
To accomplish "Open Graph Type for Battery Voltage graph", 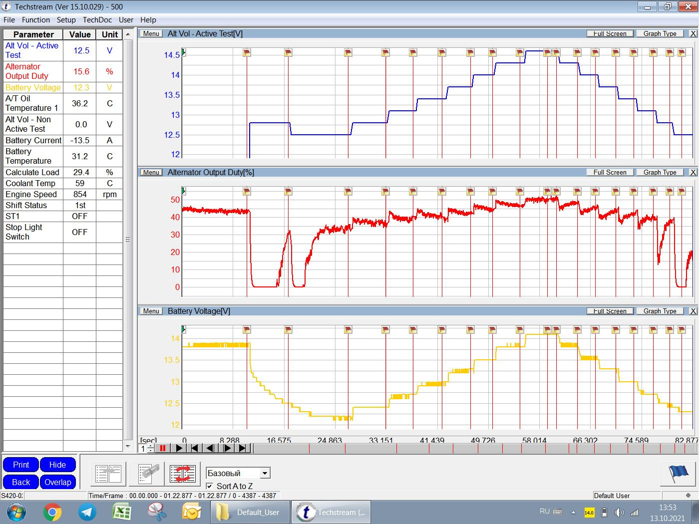I will point(660,311).
